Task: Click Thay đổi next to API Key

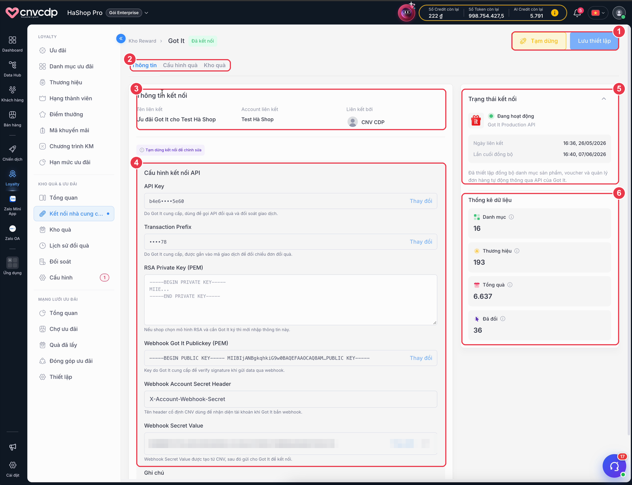Action: 421,201
